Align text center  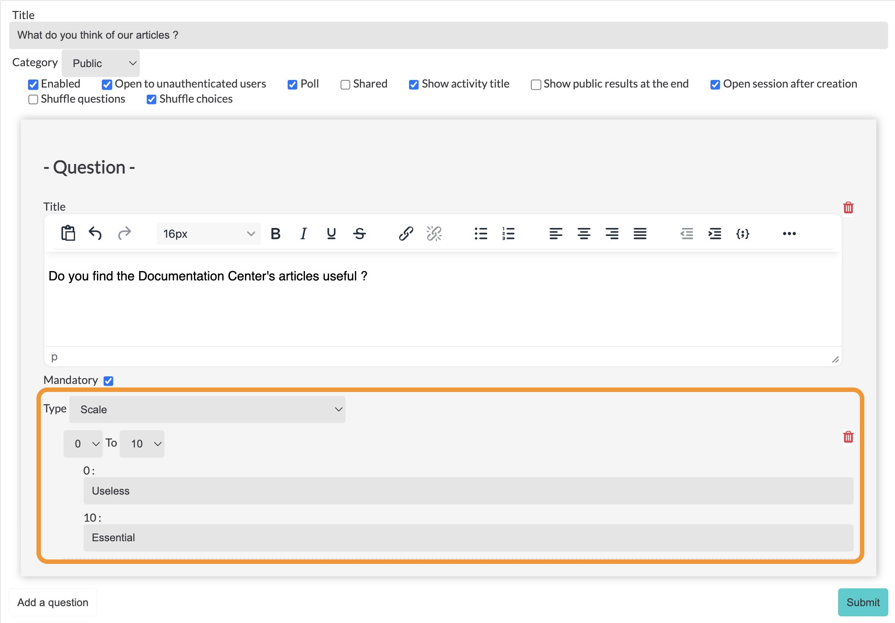(584, 233)
